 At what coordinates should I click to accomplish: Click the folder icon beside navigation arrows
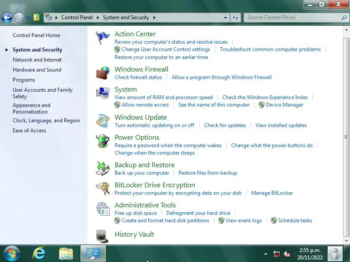[37, 17]
